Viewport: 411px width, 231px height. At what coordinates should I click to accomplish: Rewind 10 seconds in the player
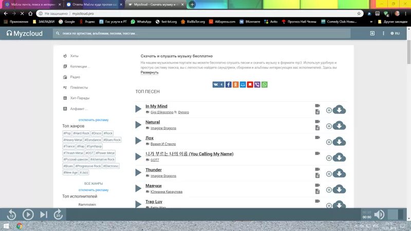coord(11,215)
